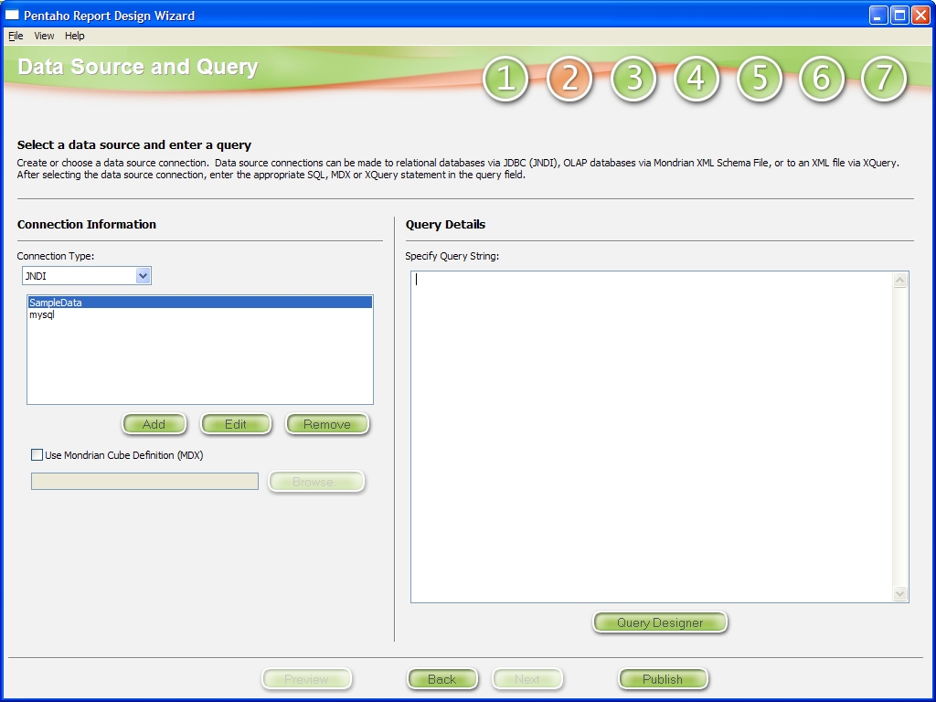Open the Connection Type dropdown arrow
936x702 pixels.
(143, 276)
